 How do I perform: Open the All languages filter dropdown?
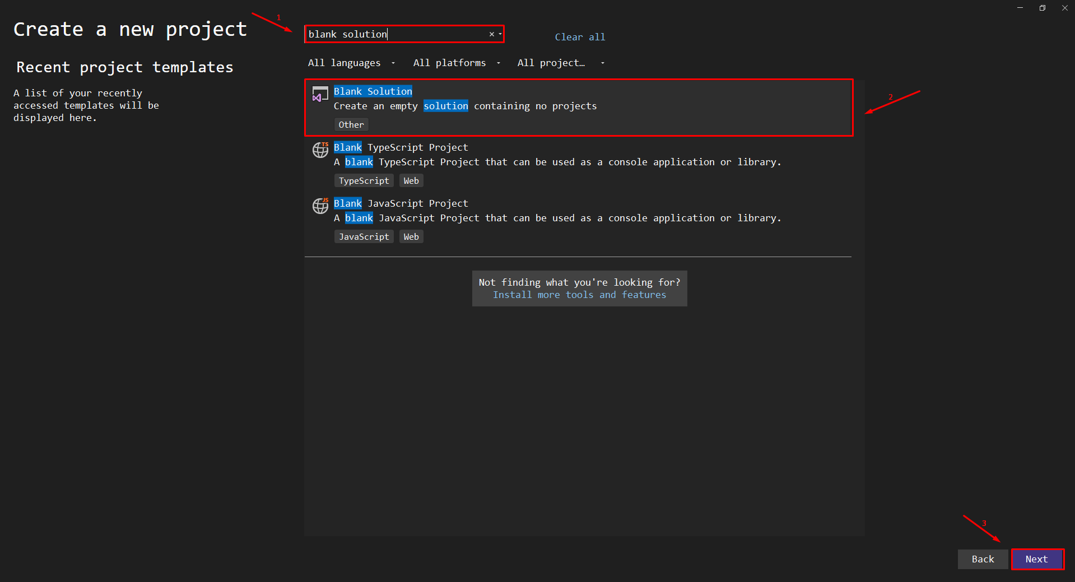click(351, 63)
